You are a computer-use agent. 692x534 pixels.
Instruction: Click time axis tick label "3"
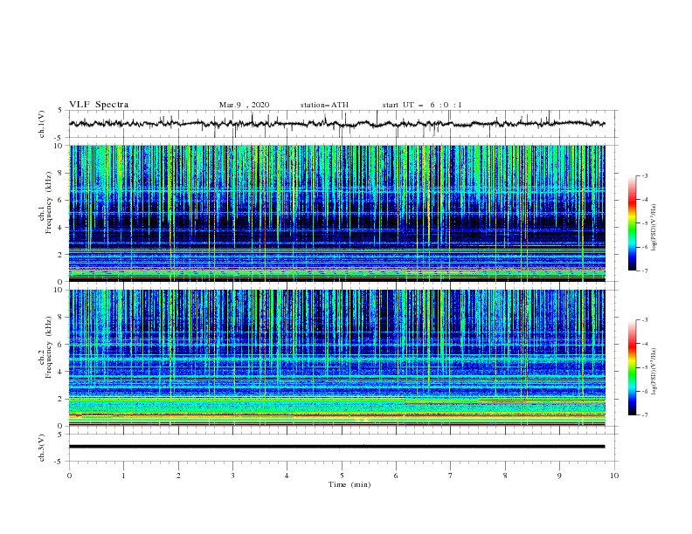pos(232,476)
